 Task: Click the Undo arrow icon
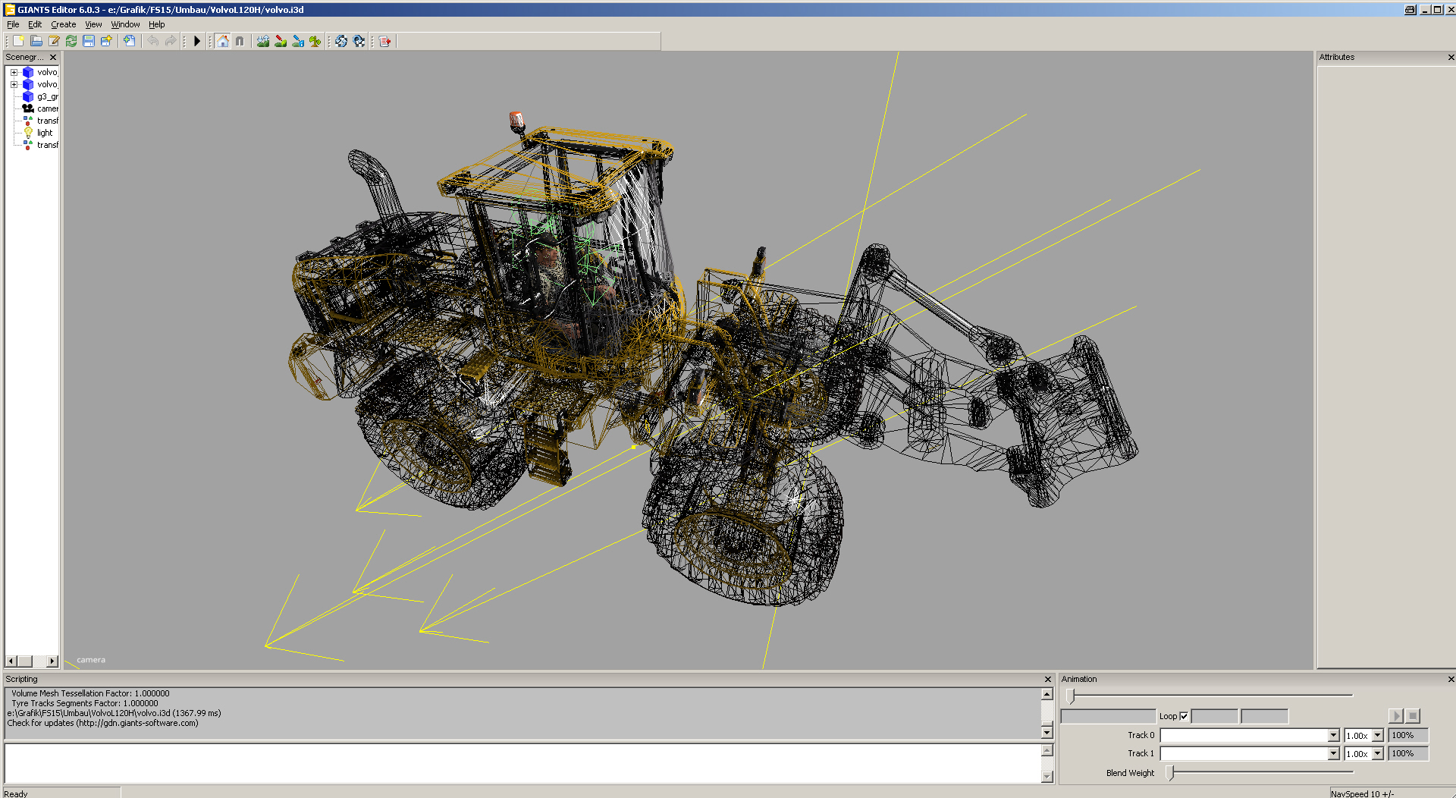(x=153, y=41)
